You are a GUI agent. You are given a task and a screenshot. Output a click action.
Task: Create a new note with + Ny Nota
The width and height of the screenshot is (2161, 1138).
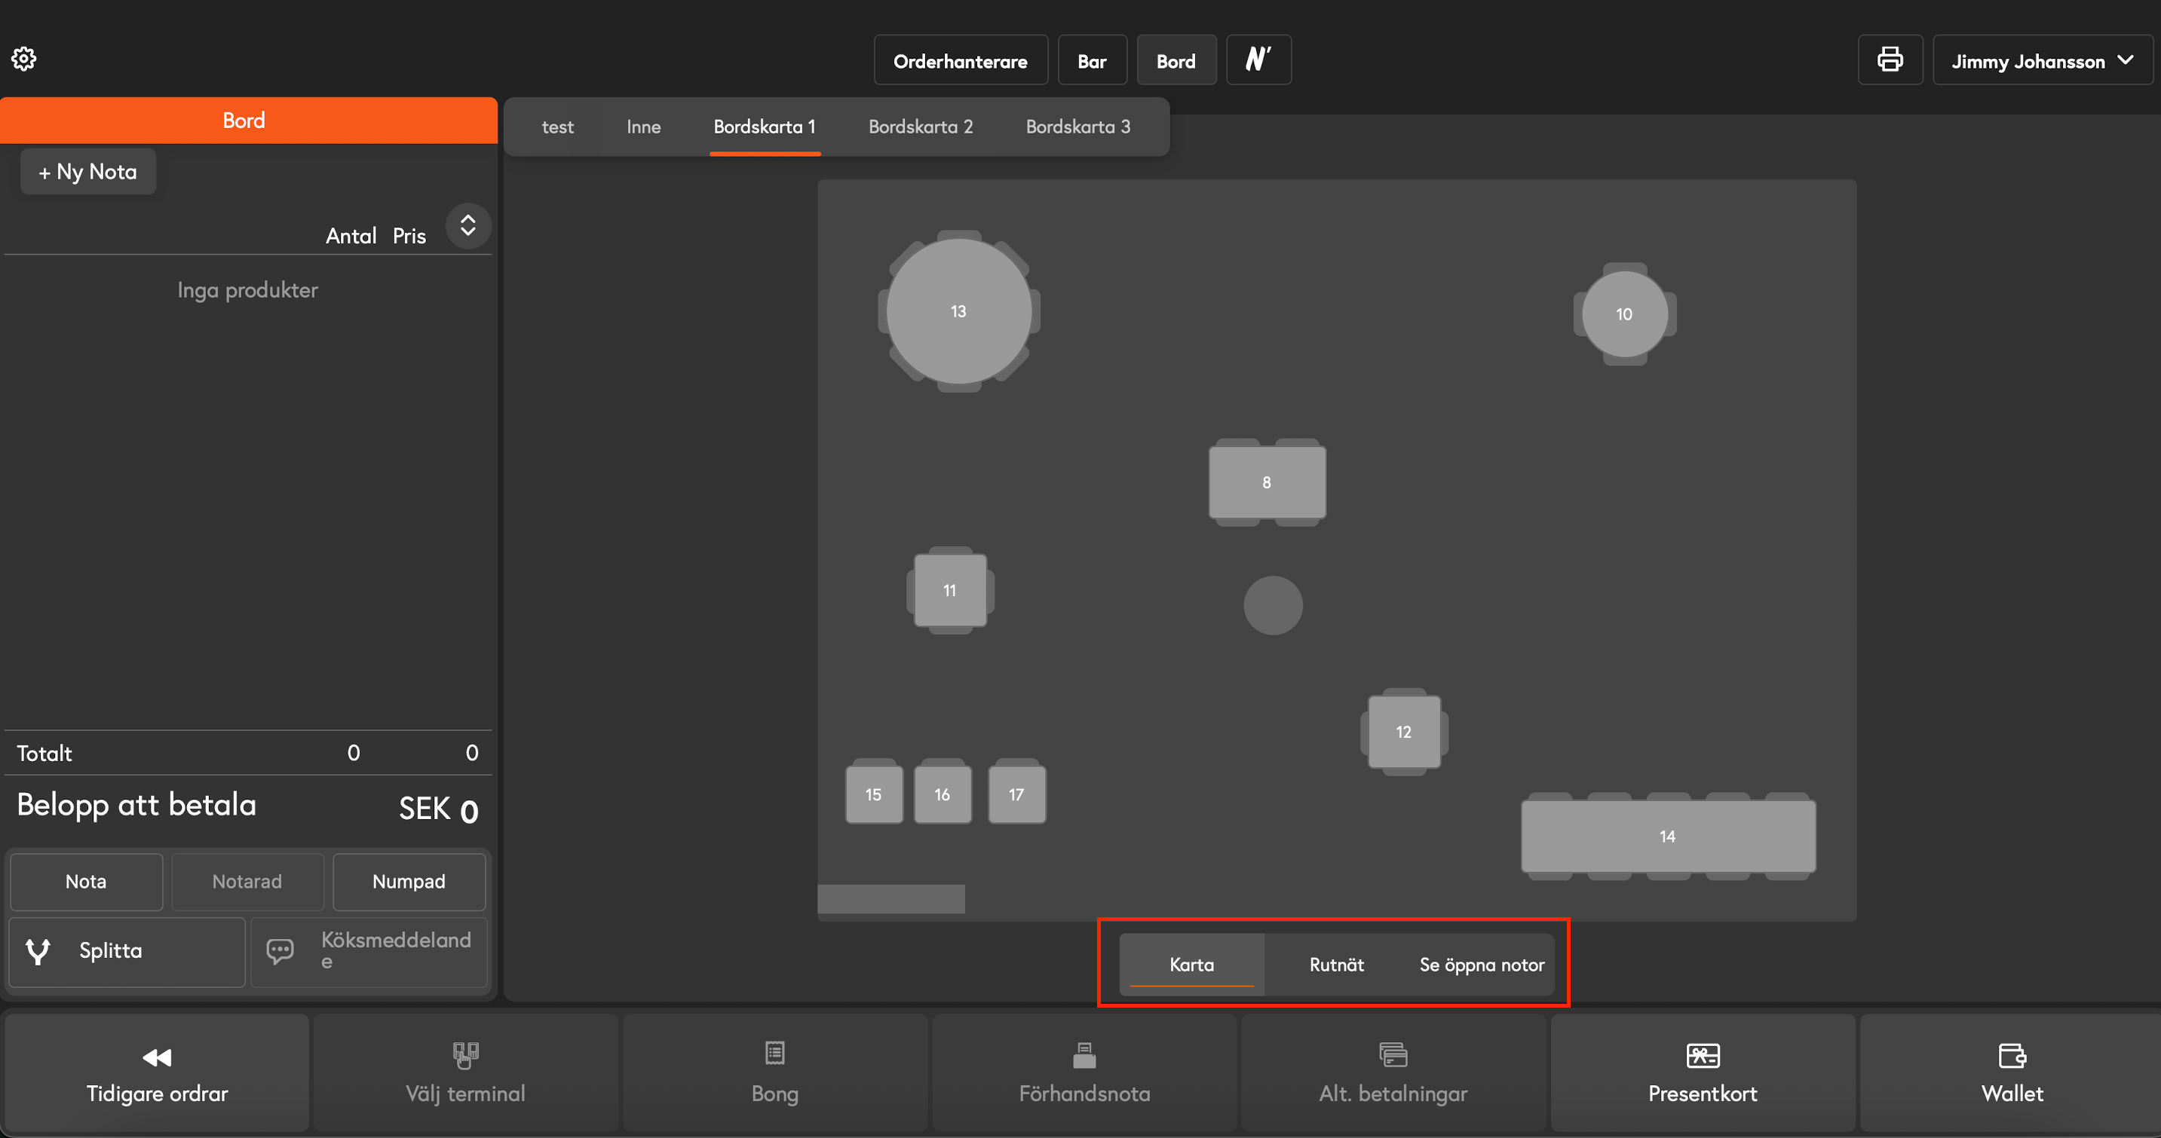click(88, 172)
